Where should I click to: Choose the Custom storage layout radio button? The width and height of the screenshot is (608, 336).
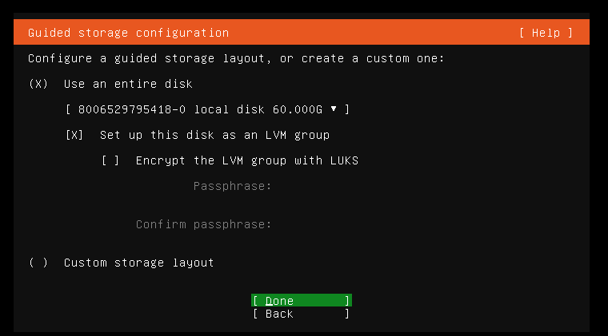38,263
